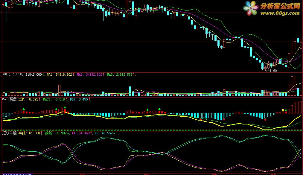The height and width of the screenshot is (175, 303).
Task: Click the 牛线: 61.008 readout
Action: pos(29,133)
